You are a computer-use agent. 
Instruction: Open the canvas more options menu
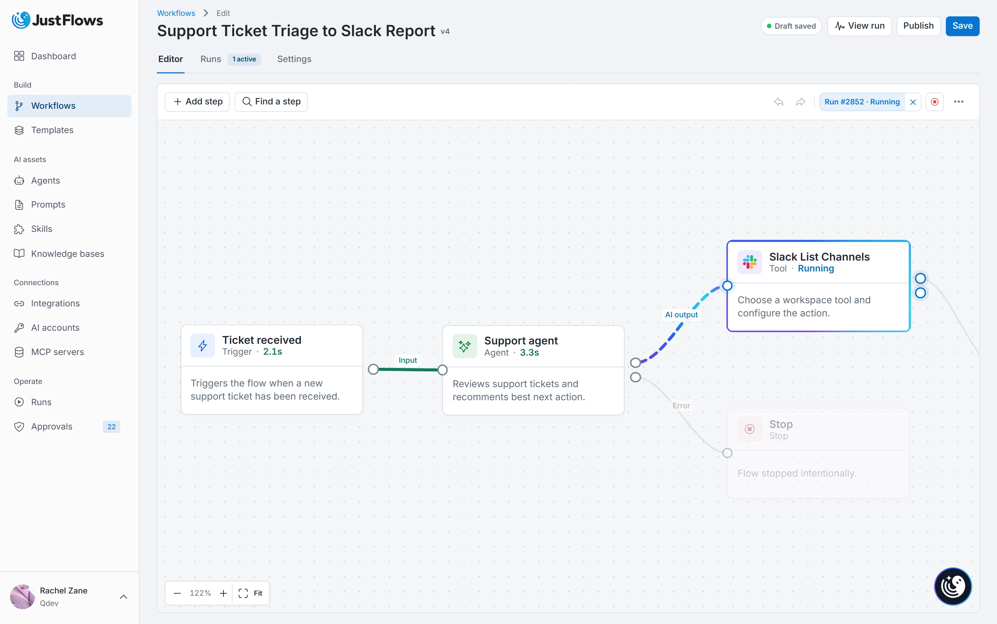pos(959,102)
